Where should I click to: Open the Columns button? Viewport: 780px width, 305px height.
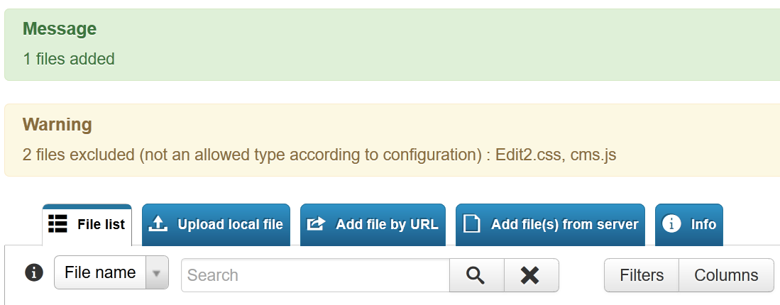coord(726,275)
